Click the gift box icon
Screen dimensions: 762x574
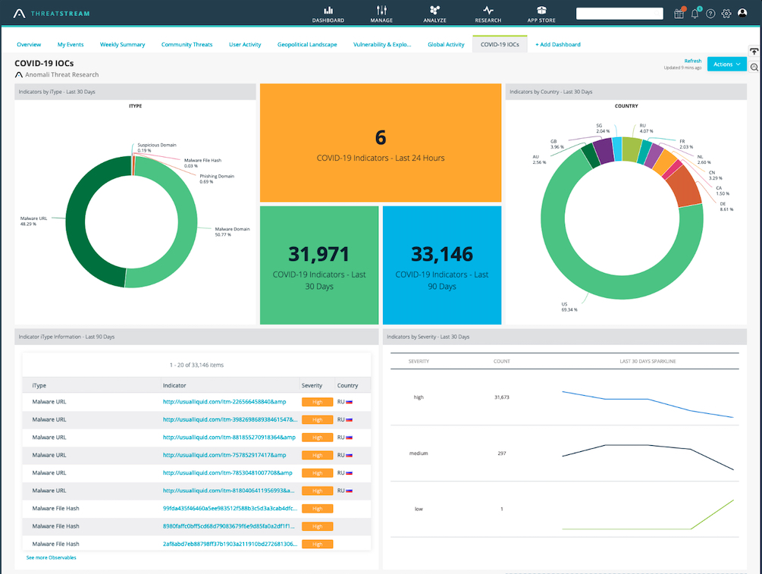679,14
